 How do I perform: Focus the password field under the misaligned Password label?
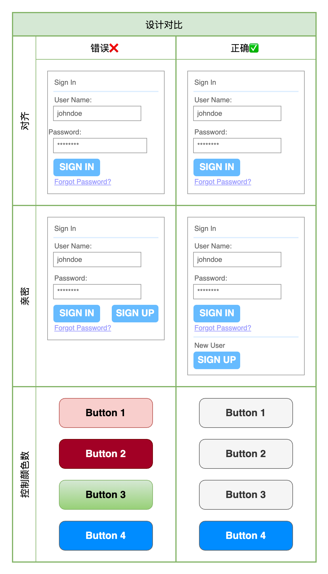click(x=100, y=146)
